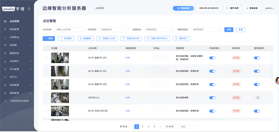Click the 告警联动 sidebar icon
The height and width of the screenshot is (132, 279).
[5, 37]
